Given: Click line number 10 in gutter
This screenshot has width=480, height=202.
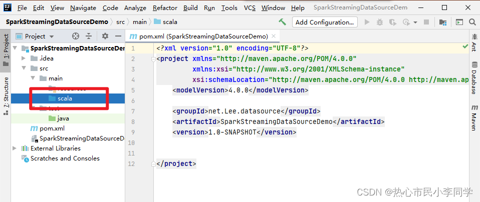Looking at the screenshot, I should tap(131, 143).
